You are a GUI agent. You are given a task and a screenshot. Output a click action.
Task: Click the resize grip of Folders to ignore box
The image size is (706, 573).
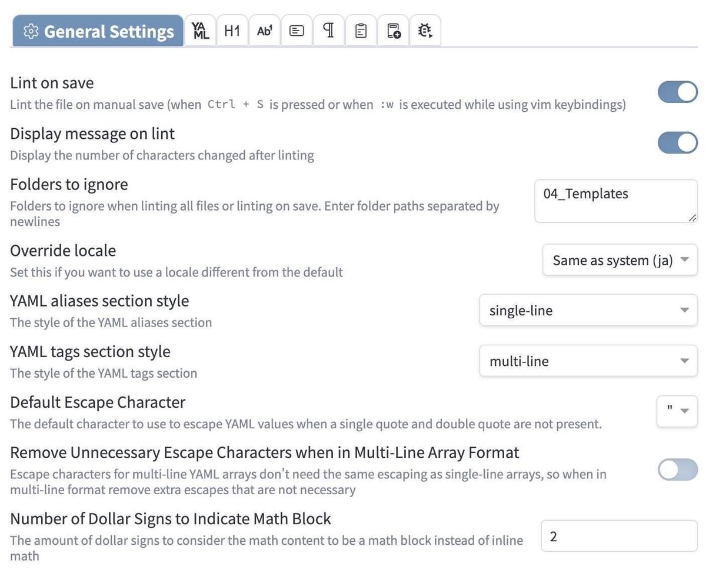pos(692,217)
